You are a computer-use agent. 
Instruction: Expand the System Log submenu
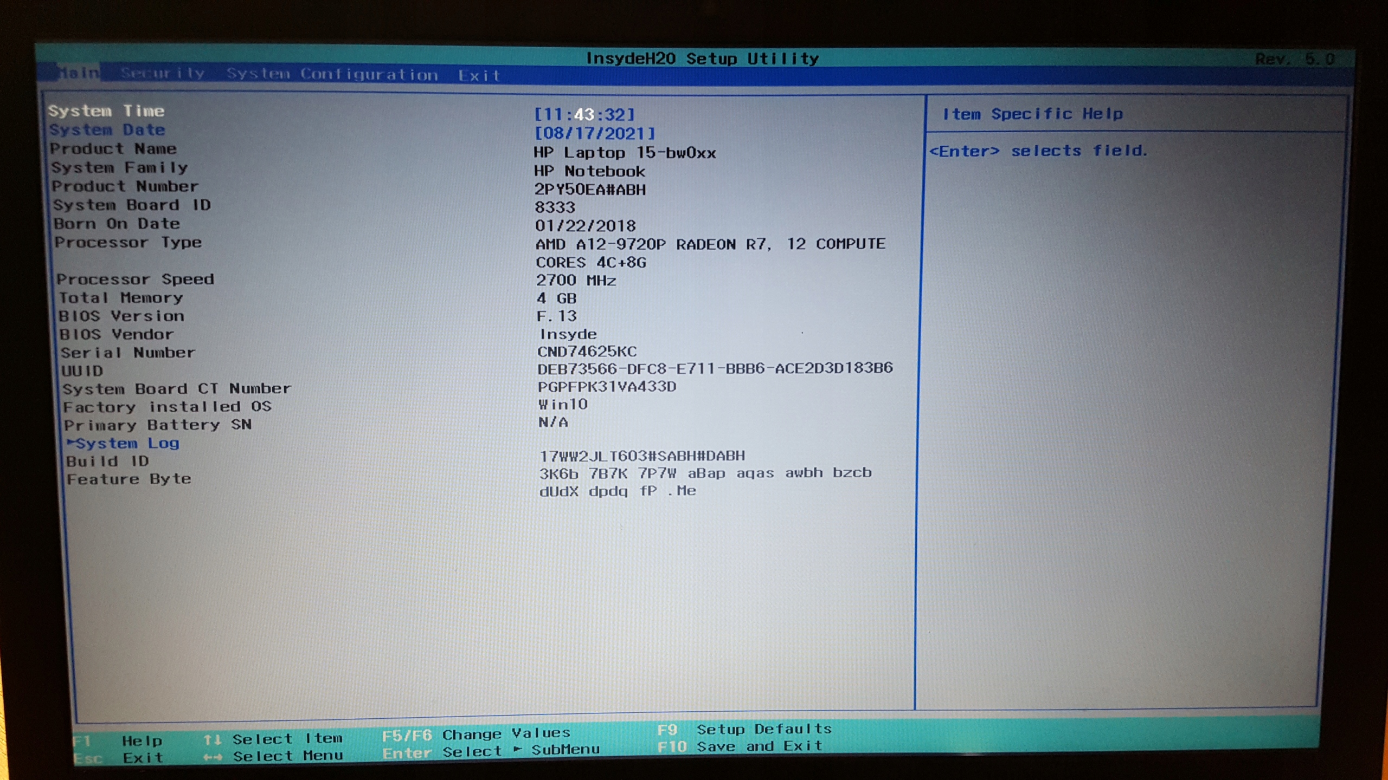click(x=127, y=443)
